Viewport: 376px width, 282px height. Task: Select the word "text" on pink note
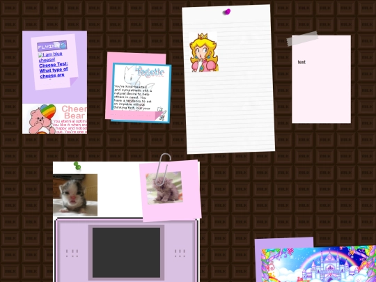click(301, 62)
